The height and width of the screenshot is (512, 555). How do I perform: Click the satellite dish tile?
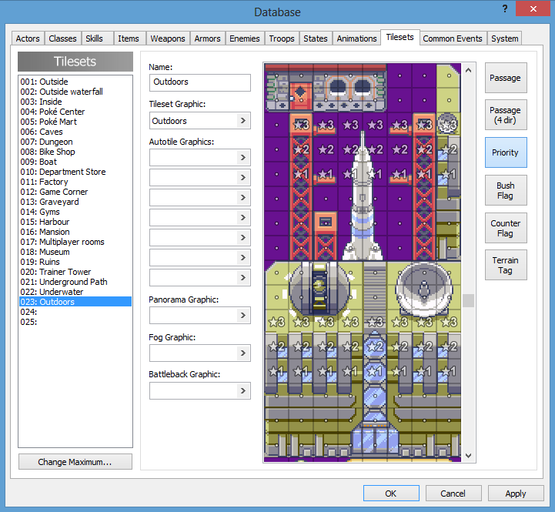coord(424,289)
